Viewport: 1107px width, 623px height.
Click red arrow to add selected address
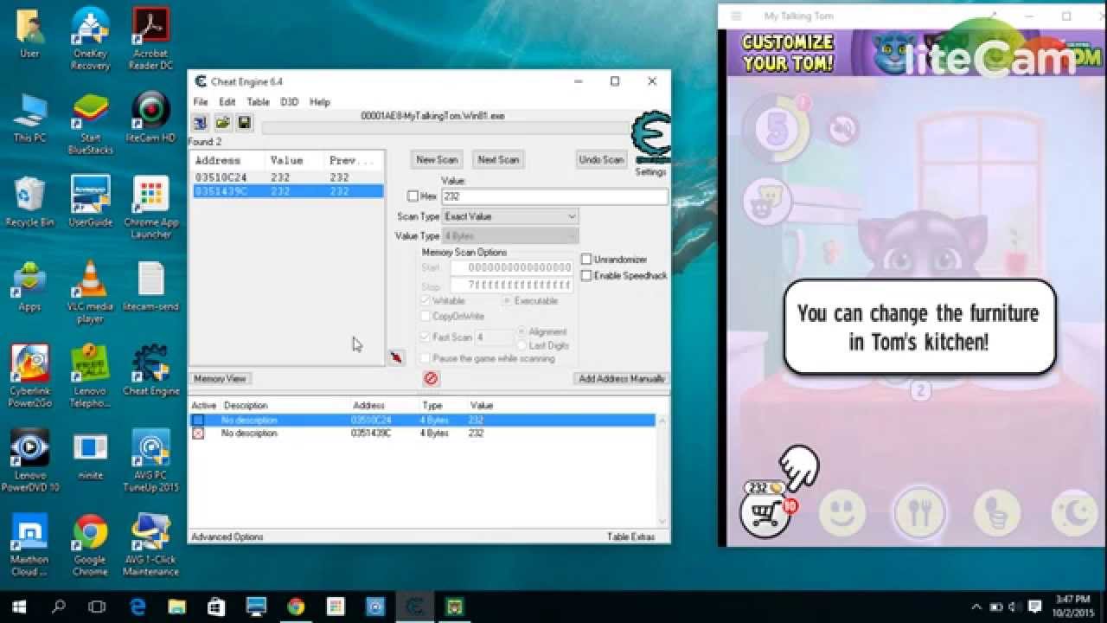coord(396,356)
